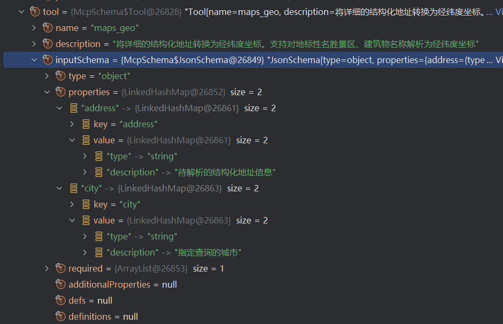Click entry icon of address "type" row

click(x=99, y=156)
